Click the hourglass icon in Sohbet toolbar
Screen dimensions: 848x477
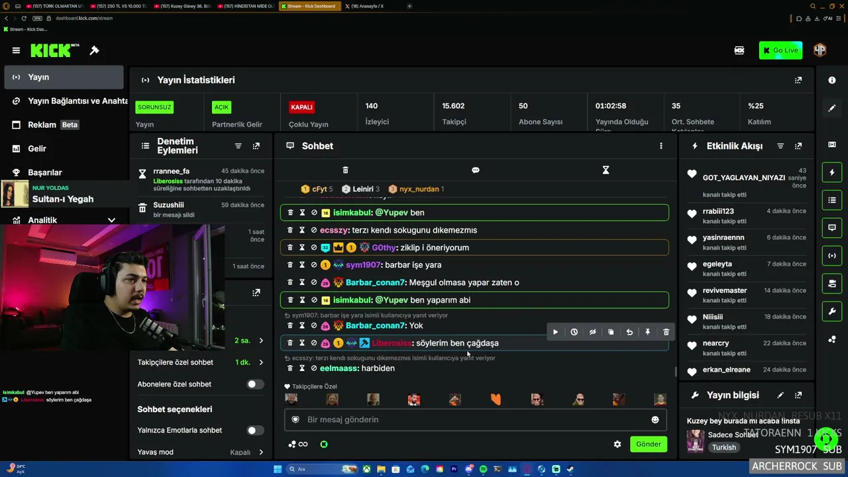tap(606, 170)
